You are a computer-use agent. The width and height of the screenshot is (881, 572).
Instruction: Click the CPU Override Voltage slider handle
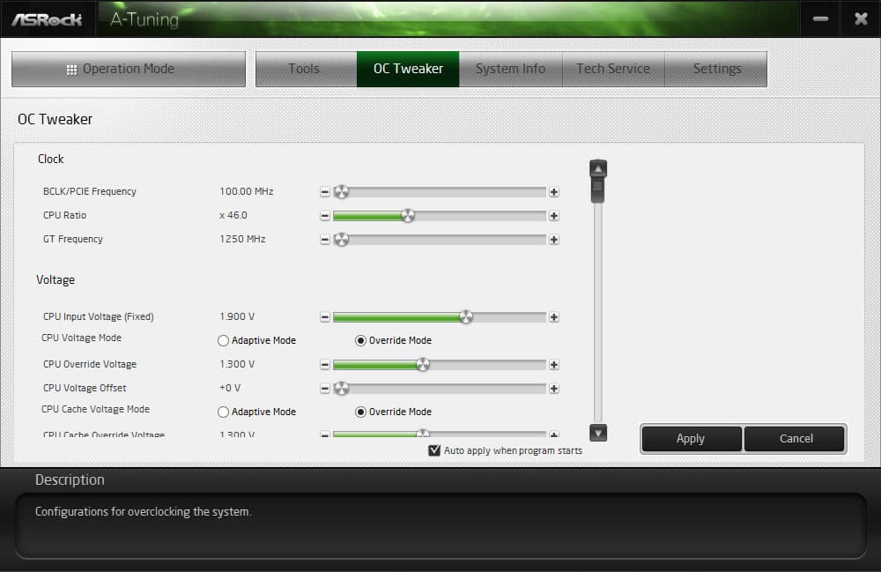[423, 365]
